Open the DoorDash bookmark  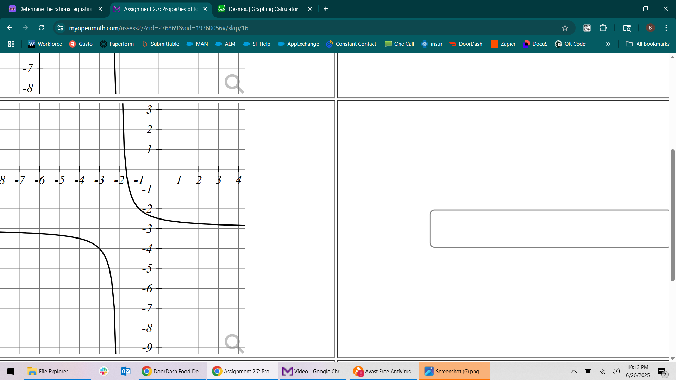[x=466, y=44]
